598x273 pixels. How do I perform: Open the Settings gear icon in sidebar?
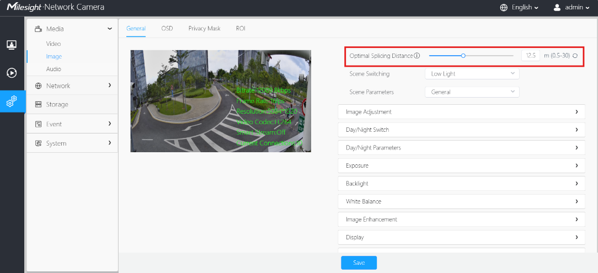point(12,101)
